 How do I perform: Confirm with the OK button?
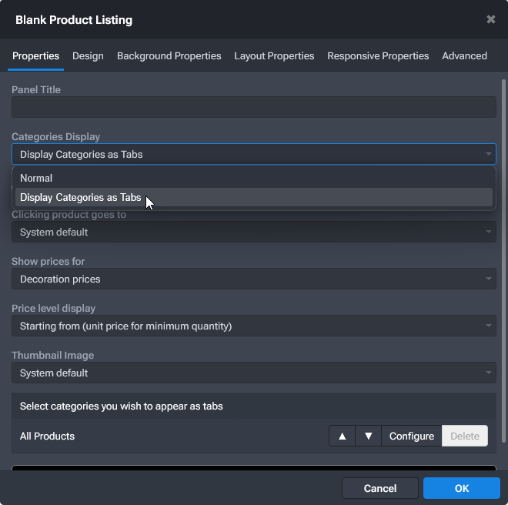click(461, 488)
